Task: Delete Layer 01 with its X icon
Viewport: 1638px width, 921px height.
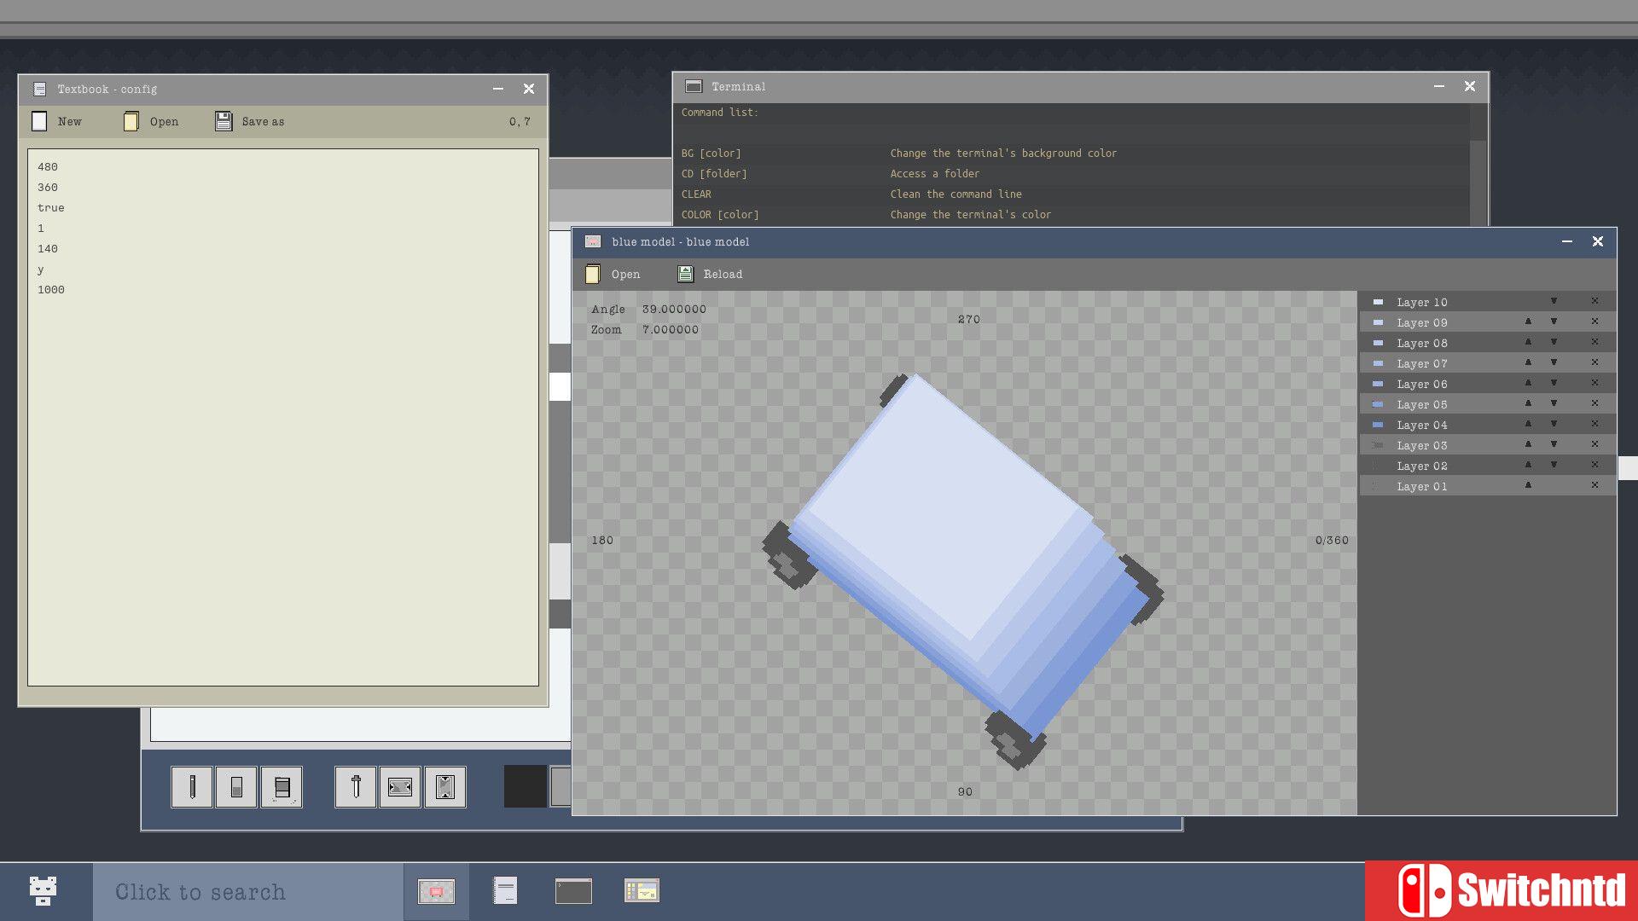Action: (x=1594, y=485)
